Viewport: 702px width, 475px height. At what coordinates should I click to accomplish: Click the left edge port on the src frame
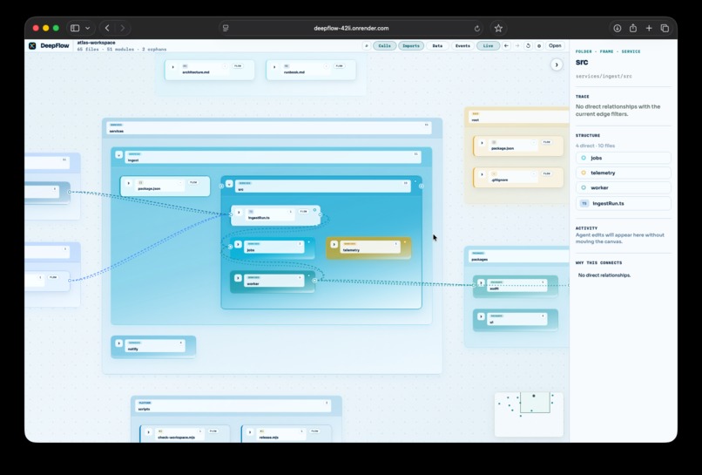click(221, 186)
